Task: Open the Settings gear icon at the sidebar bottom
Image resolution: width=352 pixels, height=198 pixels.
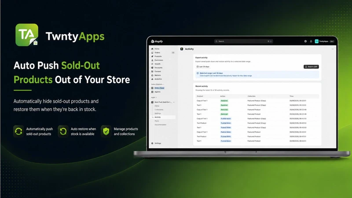Action: pos(152,143)
